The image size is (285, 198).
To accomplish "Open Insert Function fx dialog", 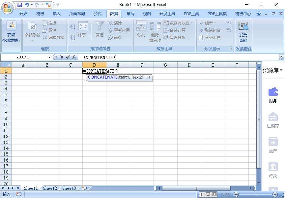I will tap(74, 57).
